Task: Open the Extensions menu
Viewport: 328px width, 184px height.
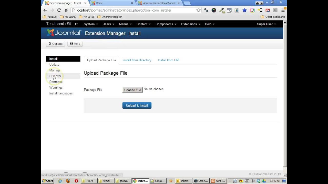Action: pyautogui.click(x=191, y=24)
